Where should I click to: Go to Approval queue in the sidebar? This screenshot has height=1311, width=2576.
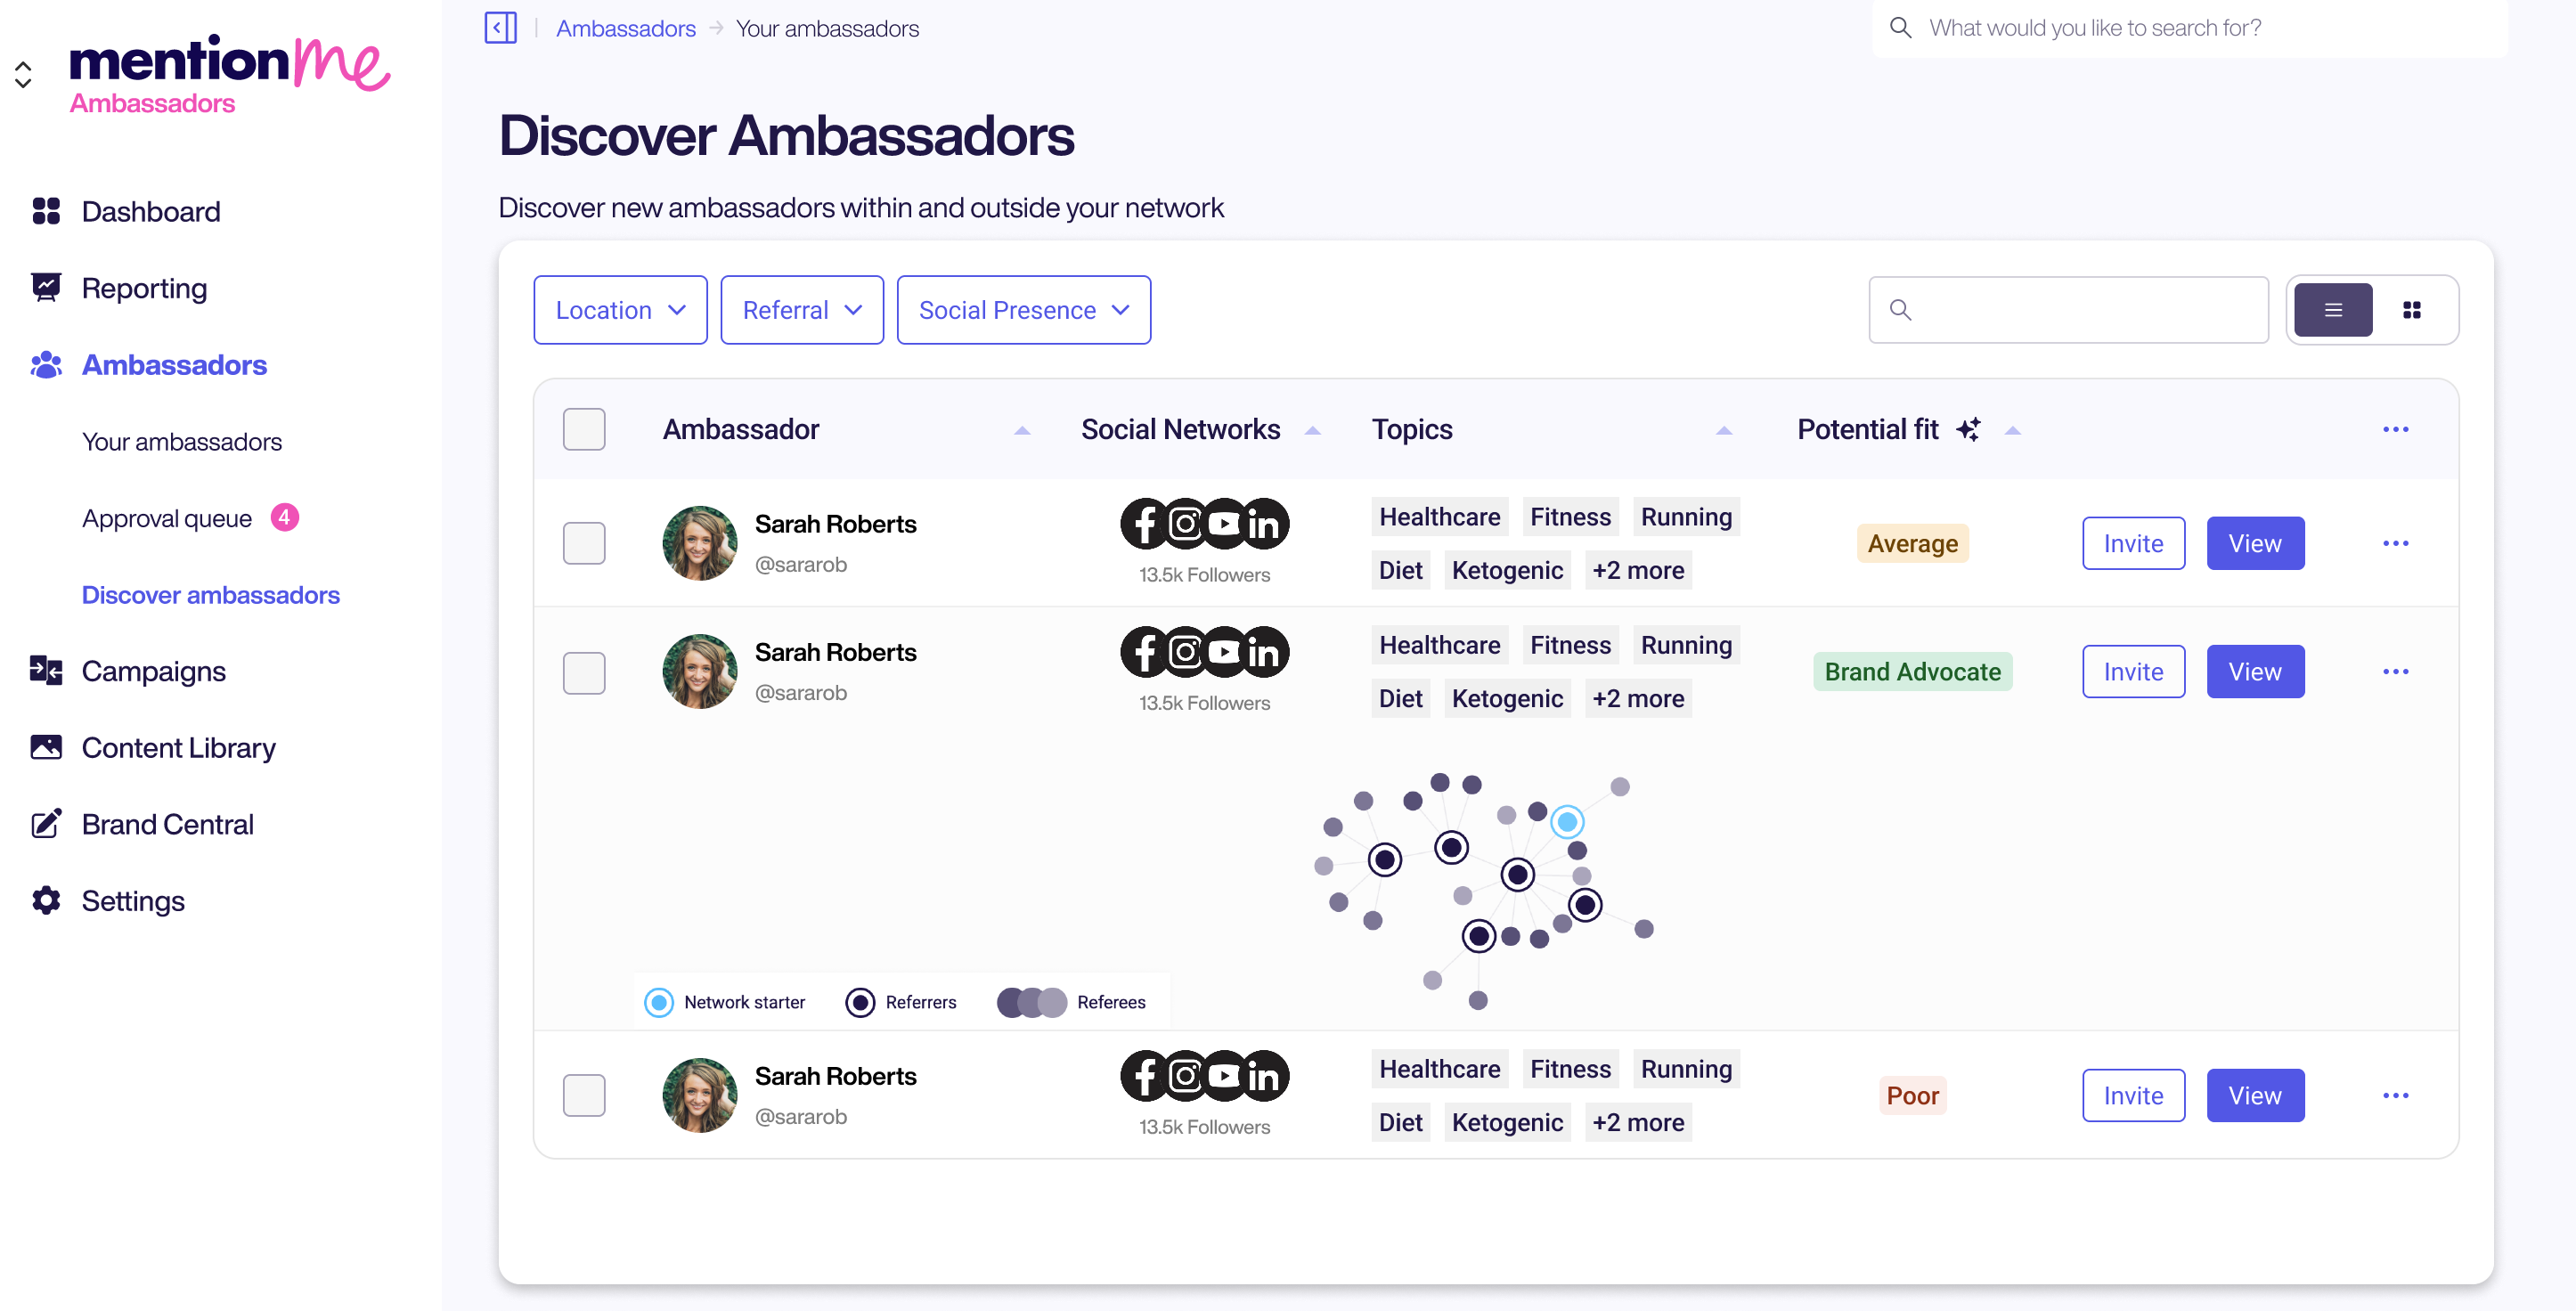click(166, 518)
